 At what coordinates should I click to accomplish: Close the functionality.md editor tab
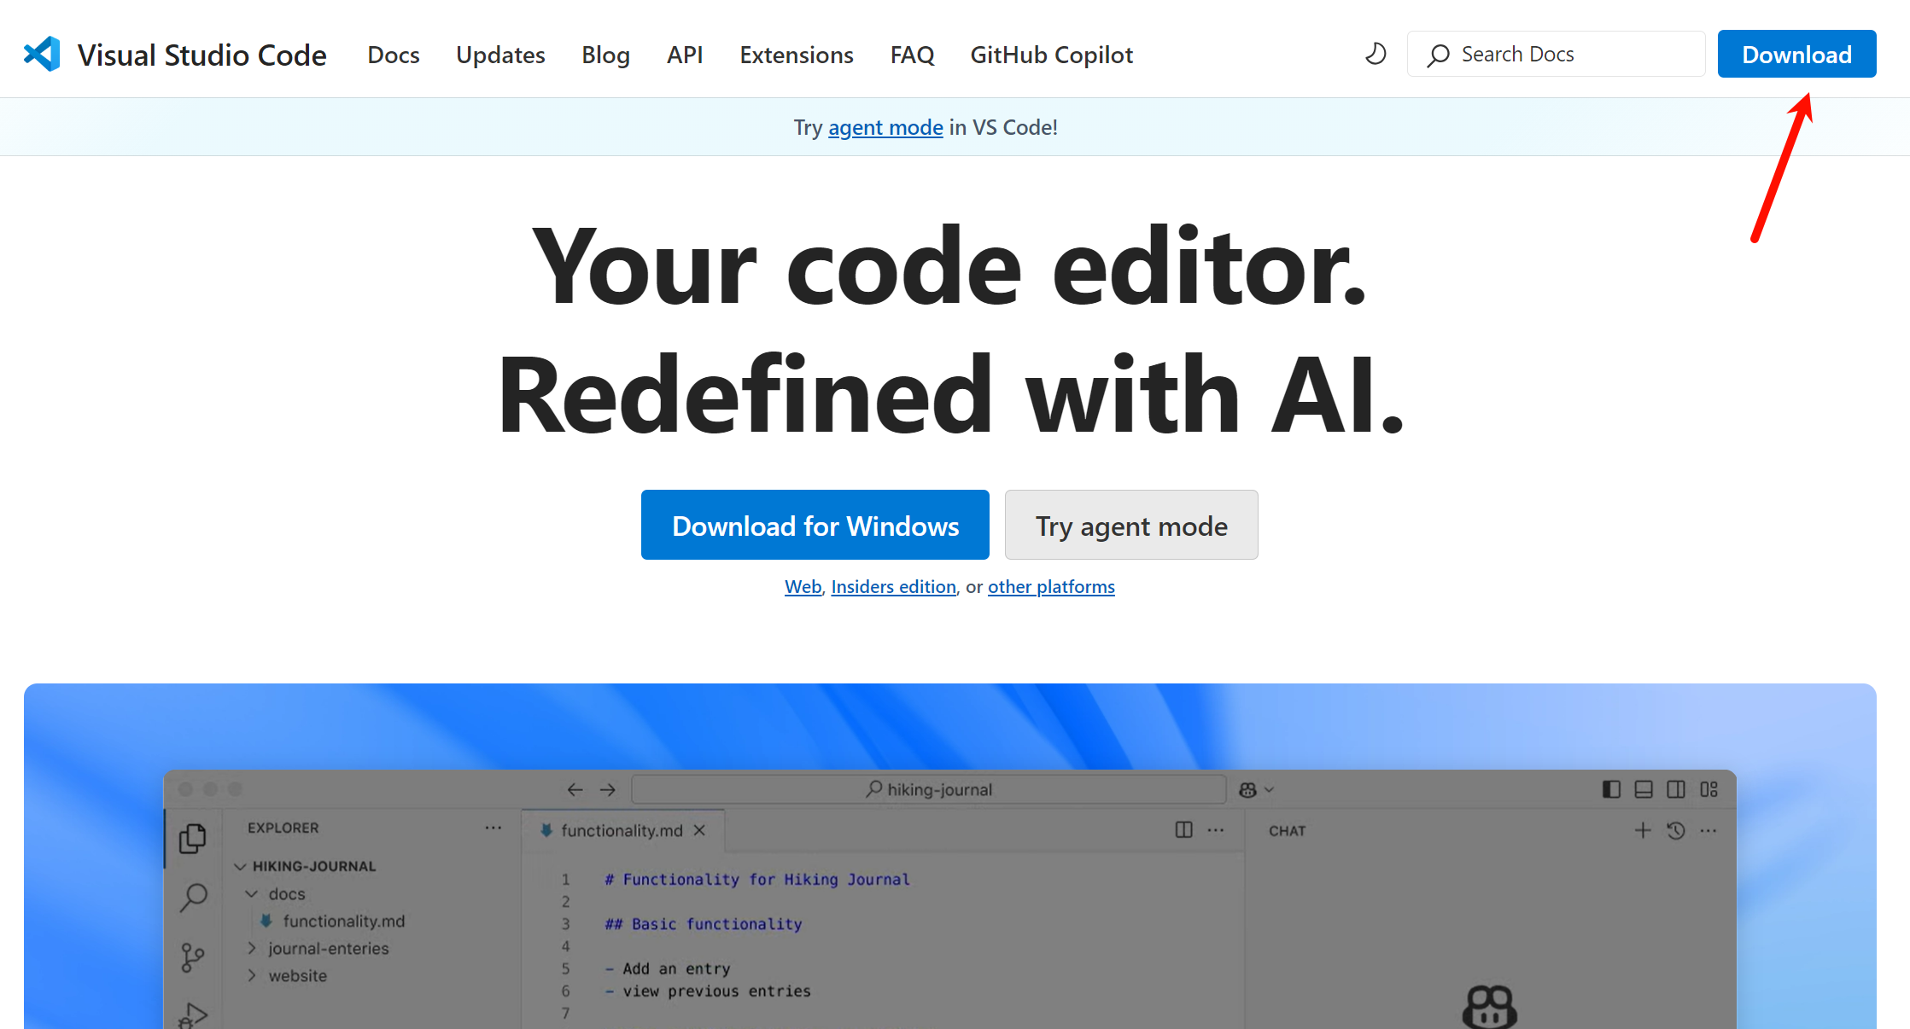tap(699, 830)
